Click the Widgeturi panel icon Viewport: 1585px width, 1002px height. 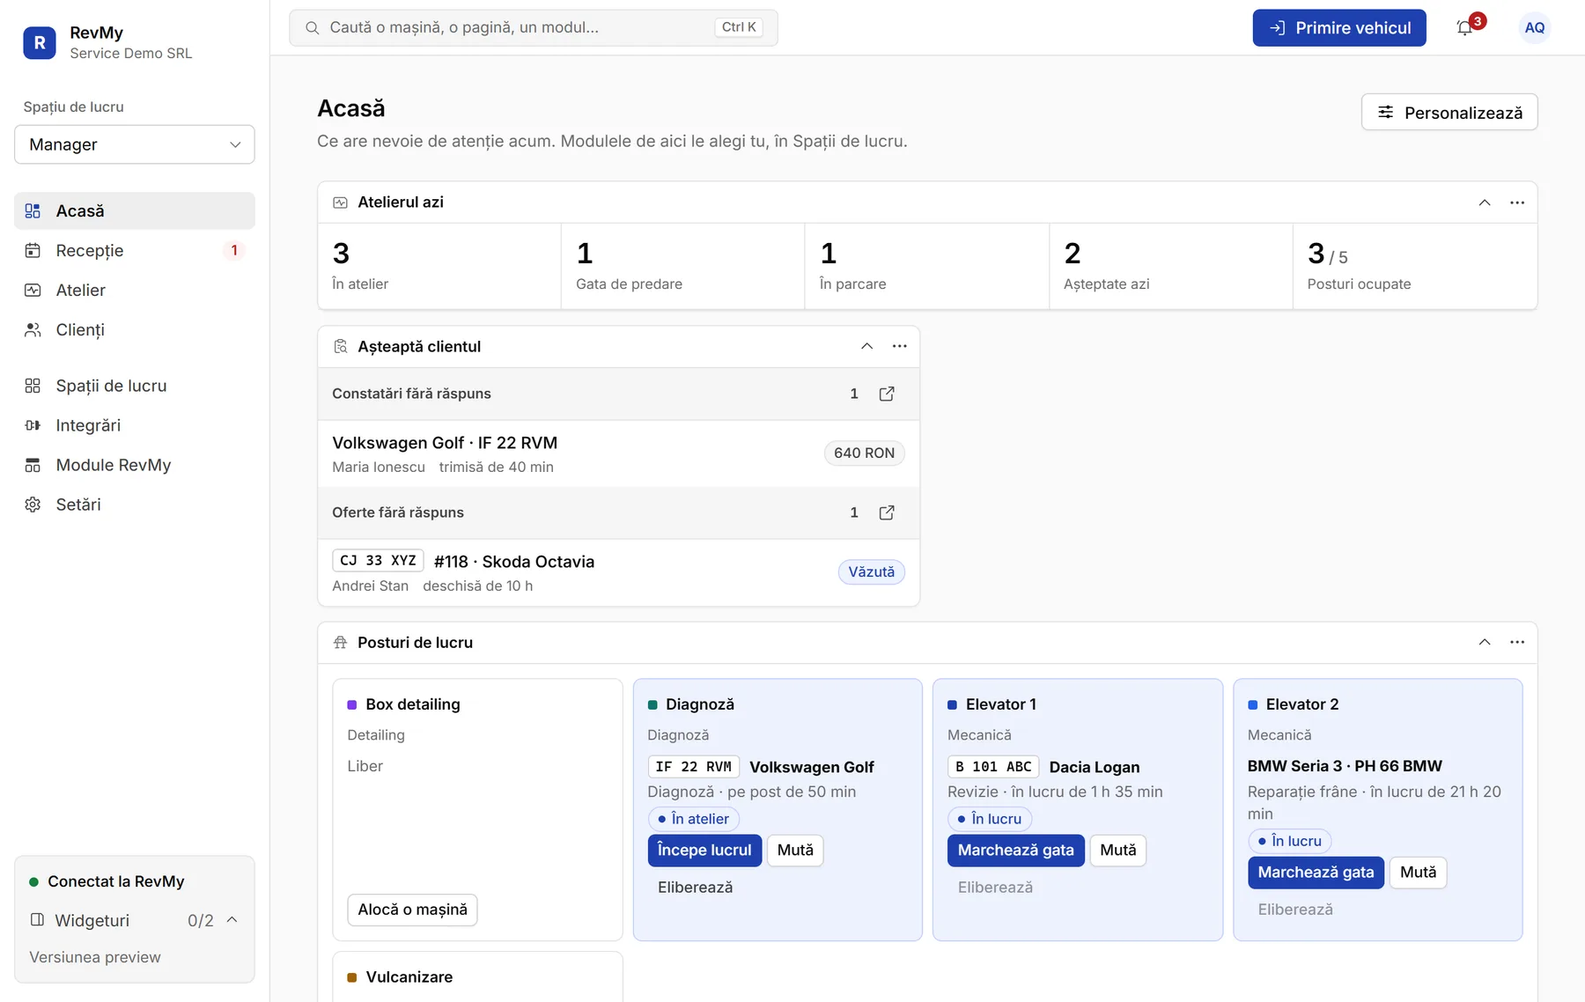[37, 920]
